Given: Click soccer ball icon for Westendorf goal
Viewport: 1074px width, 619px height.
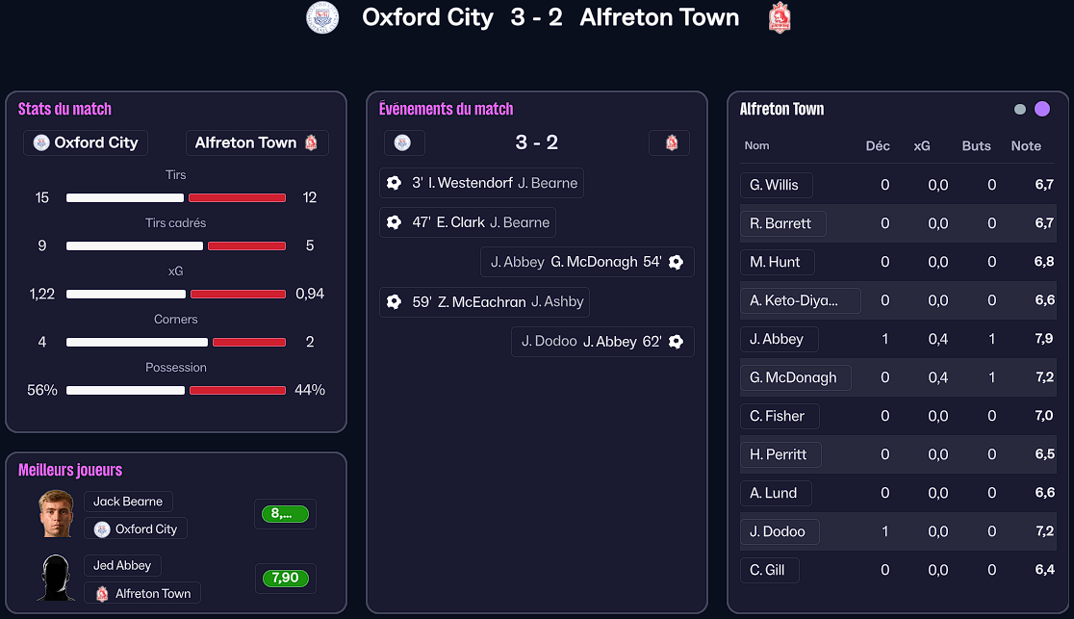Looking at the screenshot, I should pos(394,183).
